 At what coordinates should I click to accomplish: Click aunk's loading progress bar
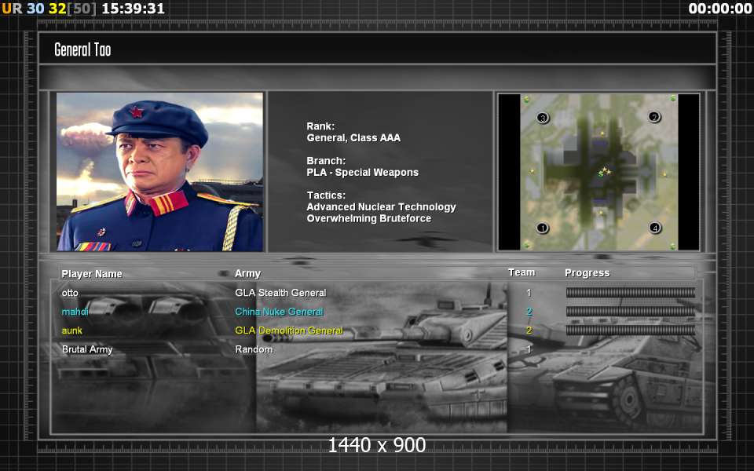point(631,330)
